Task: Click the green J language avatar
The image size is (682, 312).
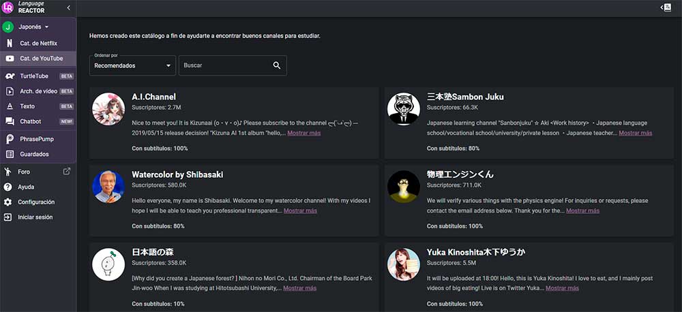Action: [x=8, y=27]
